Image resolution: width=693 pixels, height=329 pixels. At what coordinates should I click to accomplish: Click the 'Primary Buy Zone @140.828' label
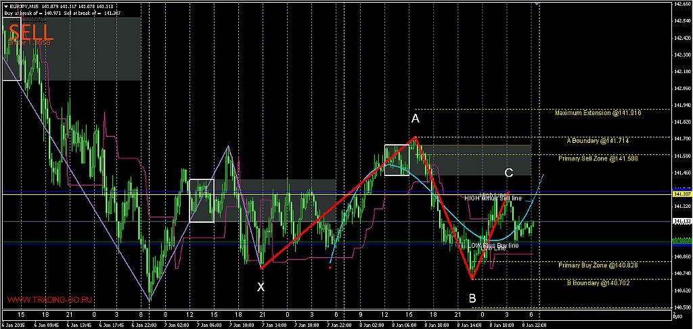click(598, 265)
